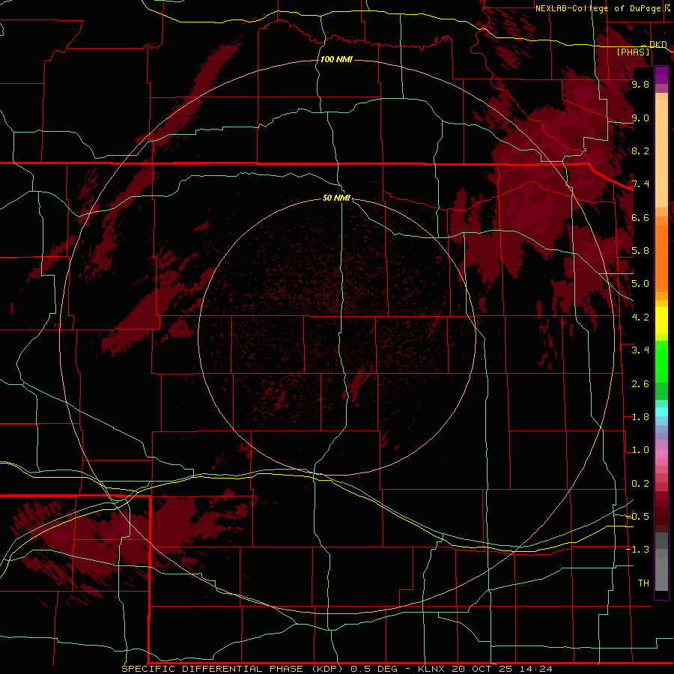Select the 7.4 value on the color scale
674x674 pixels.
pos(640,184)
